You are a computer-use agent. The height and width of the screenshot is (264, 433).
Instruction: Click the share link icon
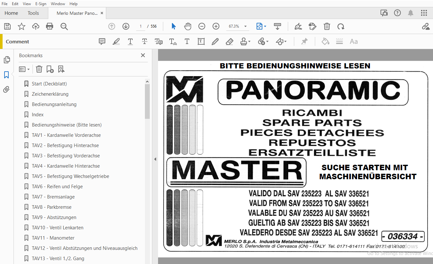coord(426,26)
